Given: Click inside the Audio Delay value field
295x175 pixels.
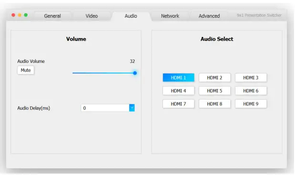Looking at the screenshot, I should [105, 108].
